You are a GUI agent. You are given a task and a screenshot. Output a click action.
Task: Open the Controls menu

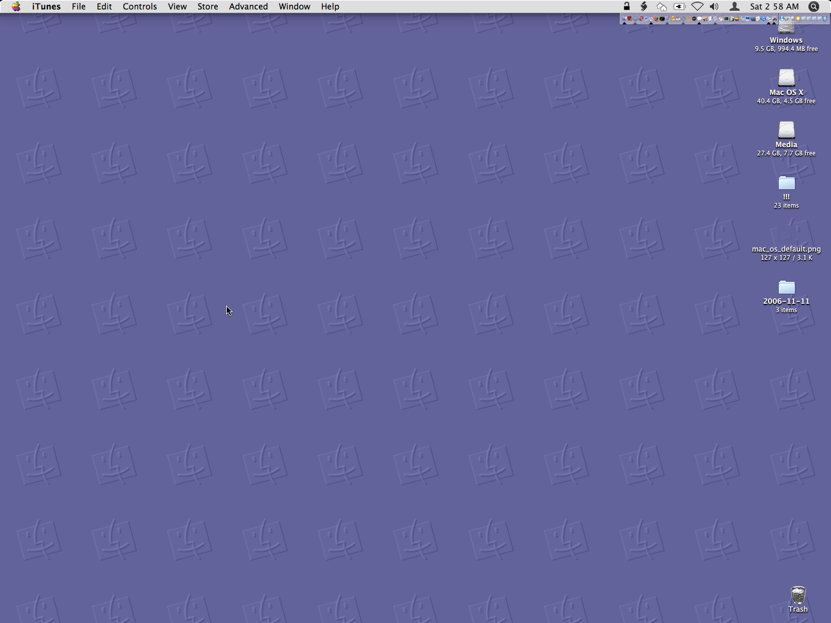(x=140, y=7)
